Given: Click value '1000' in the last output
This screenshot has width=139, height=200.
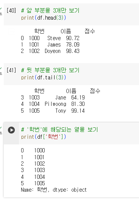Looking at the screenshot, I should coord(40,150).
